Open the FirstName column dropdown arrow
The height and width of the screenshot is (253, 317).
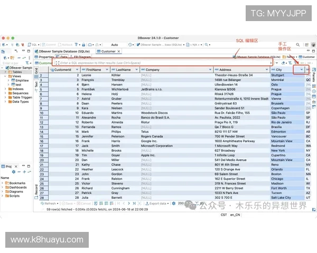pyautogui.click(x=107, y=70)
